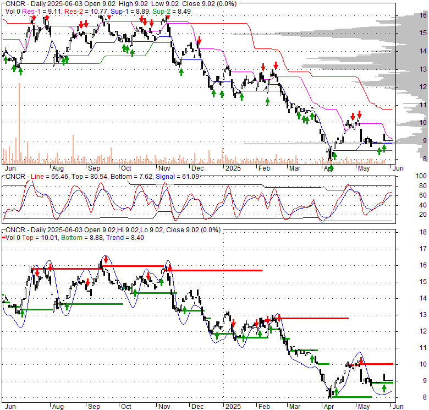Image resolution: width=429 pixels, height=410 pixels.
Task: Click the 2025 label on top chart axis
Action: point(233,168)
